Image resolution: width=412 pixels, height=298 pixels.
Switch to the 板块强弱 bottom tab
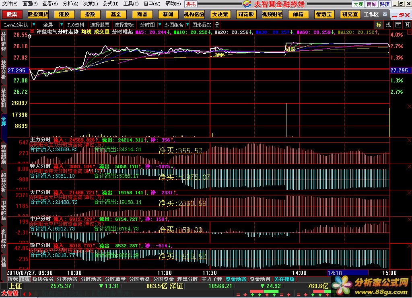click(x=43, y=279)
